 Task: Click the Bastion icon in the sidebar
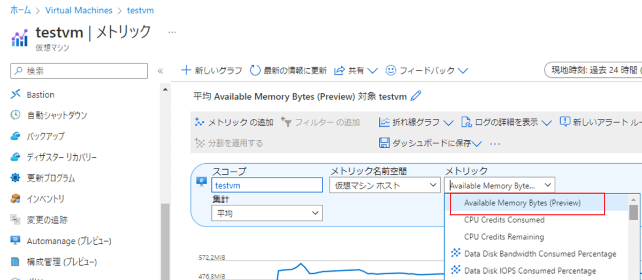point(16,94)
